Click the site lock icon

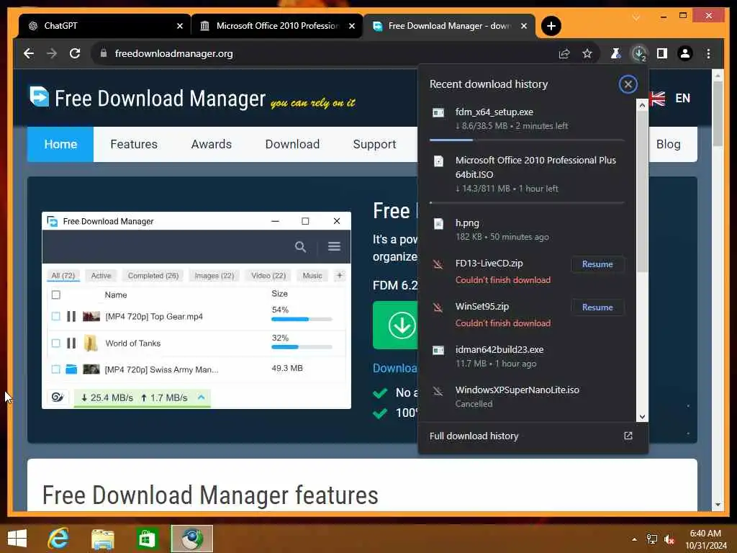coord(104,53)
